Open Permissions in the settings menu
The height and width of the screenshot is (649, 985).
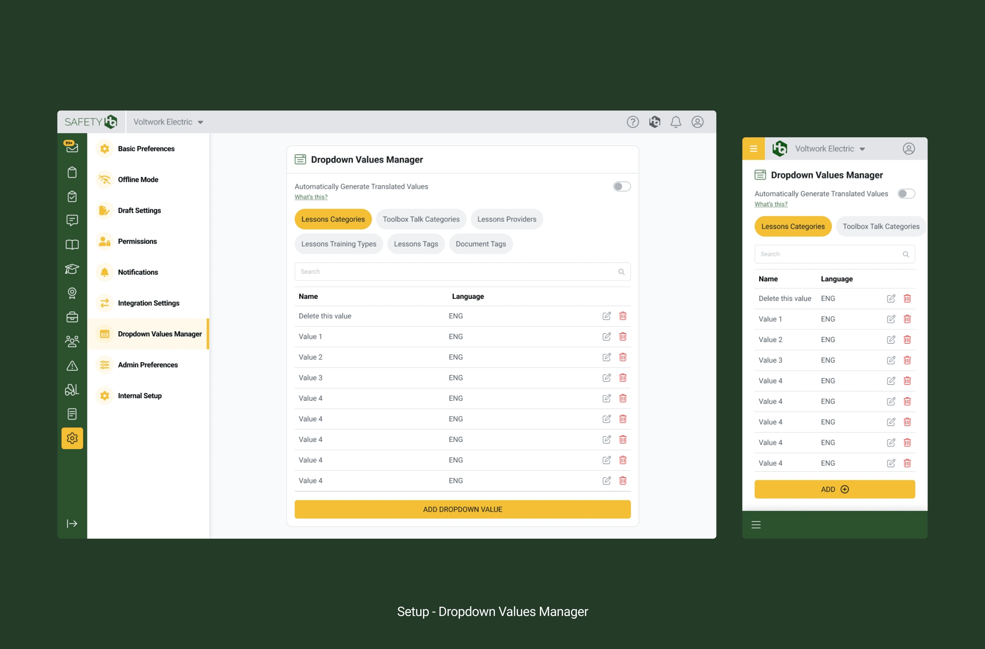[x=137, y=241]
